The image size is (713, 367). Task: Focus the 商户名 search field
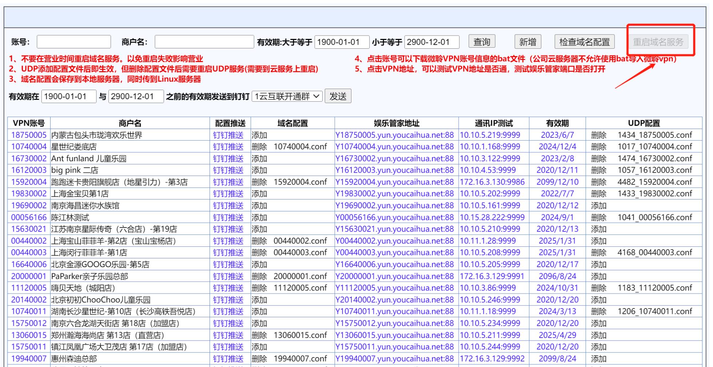(204, 42)
